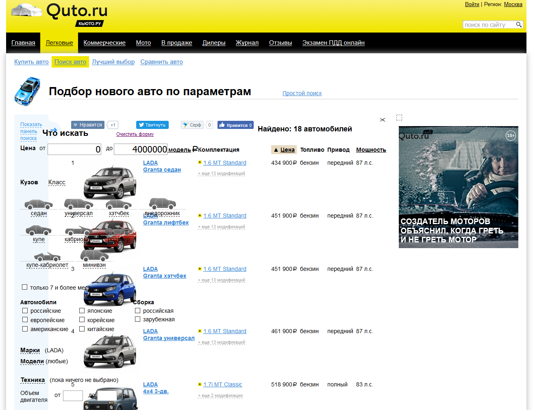The image size is (535, 410).
Task: Check the американские checkbox
Action: click(x=25, y=329)
